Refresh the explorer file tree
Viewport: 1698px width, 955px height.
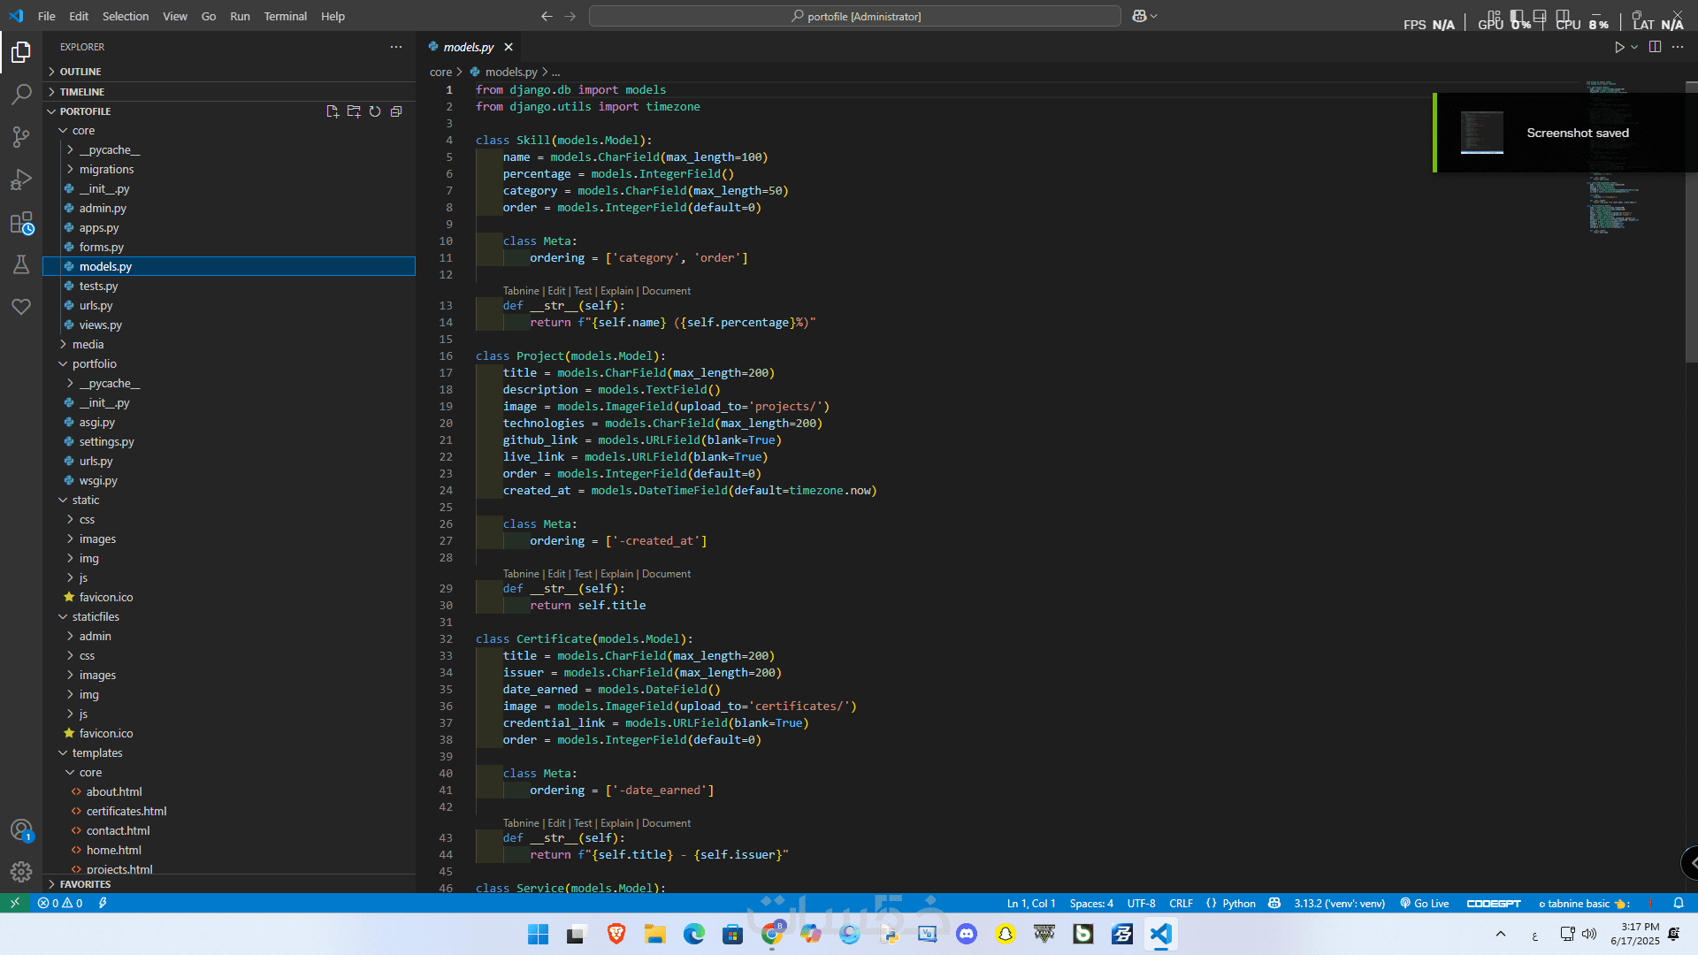[x=375, y=111]
